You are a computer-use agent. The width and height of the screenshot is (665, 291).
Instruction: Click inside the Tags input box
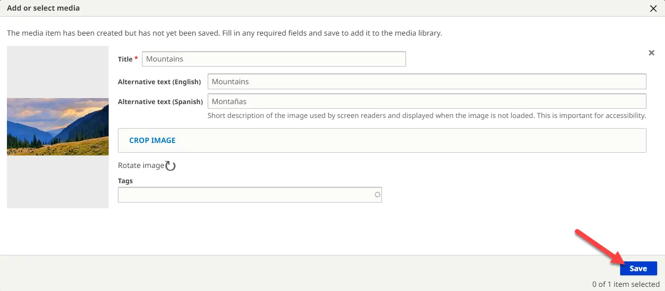(245, 195)
